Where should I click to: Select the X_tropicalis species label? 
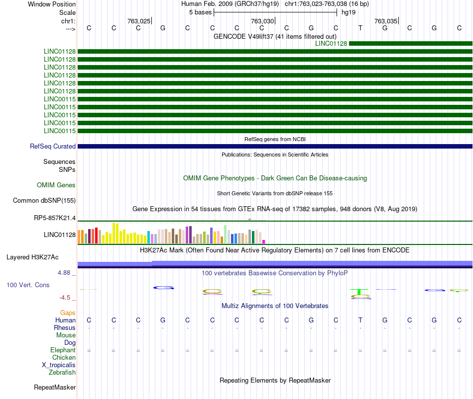59,365
